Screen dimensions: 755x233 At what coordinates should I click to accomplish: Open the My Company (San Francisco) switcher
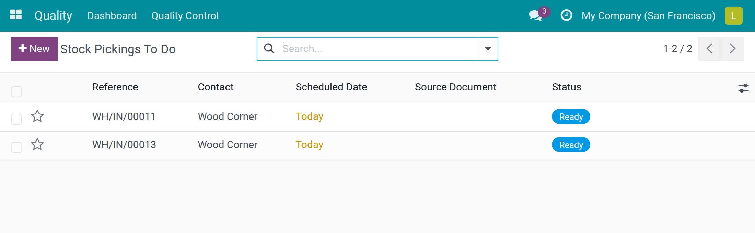click(648, 16)
